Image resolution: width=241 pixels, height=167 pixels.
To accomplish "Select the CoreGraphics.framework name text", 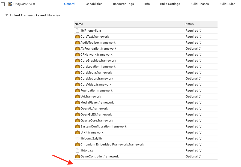I will tap(98, 60).
